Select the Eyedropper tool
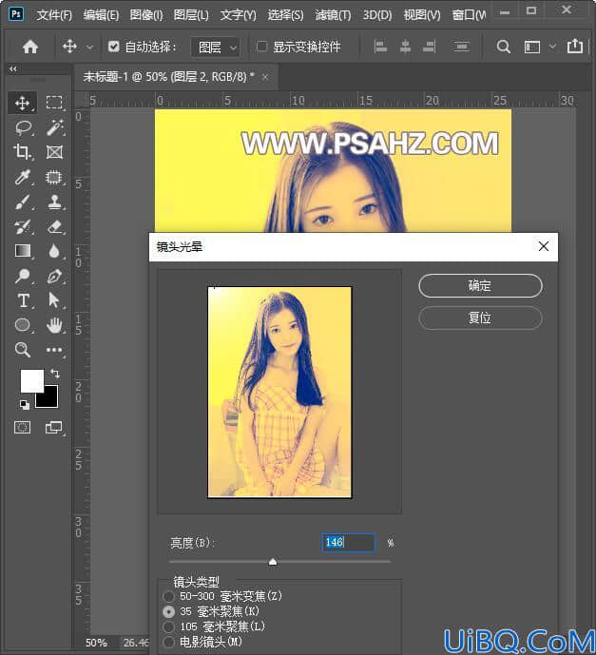Screen dimensions: 596x655 coord(23,177)
